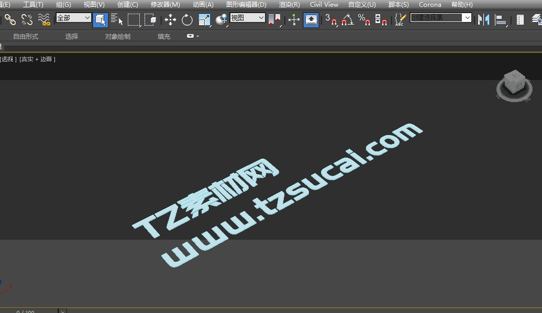Open the Civil View menu
The image size is (542, 313).
coord(324,5)
